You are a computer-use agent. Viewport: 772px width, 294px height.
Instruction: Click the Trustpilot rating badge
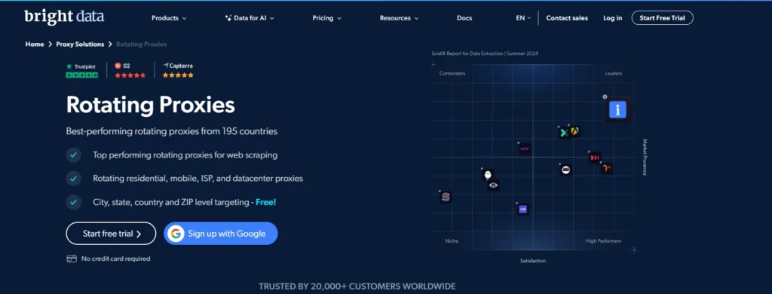point(81,70)
